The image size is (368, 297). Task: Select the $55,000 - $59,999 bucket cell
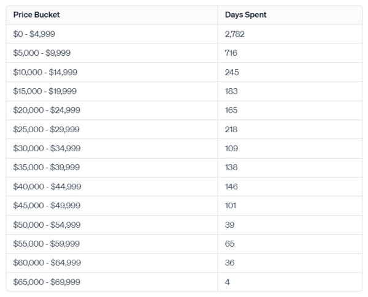tap(47, 244)
